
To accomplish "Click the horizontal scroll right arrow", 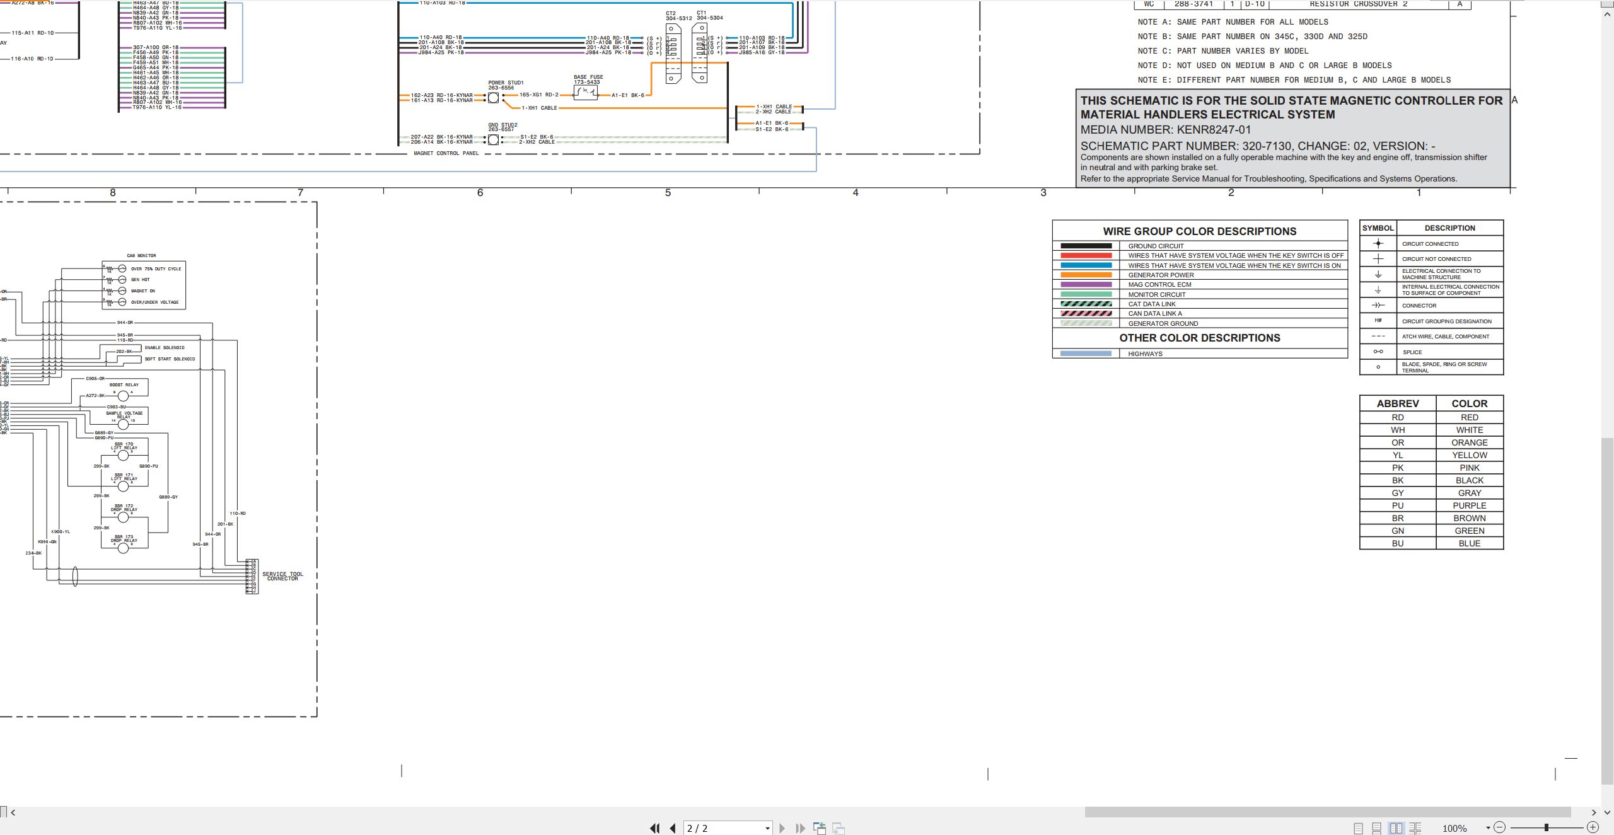I will click(x=1593, y=812).
